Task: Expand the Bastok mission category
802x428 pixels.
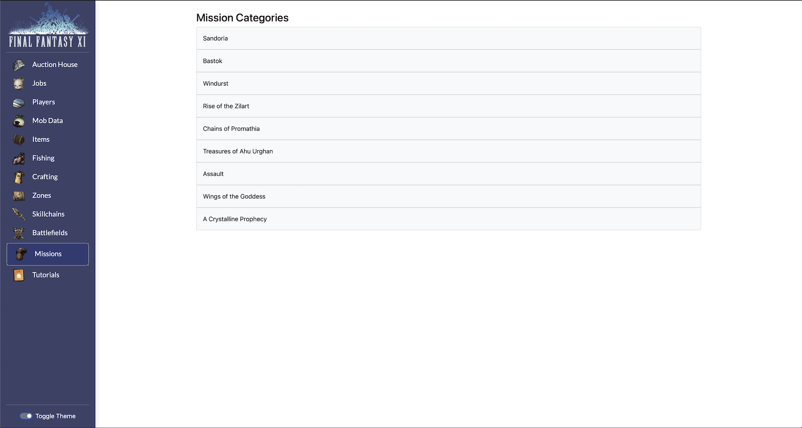Action: 448,61
